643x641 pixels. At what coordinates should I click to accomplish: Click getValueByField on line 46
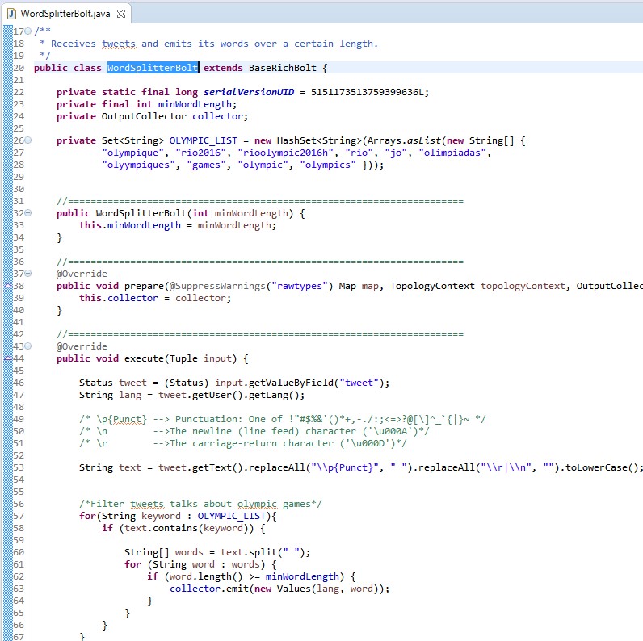click(x=291, y=383)
